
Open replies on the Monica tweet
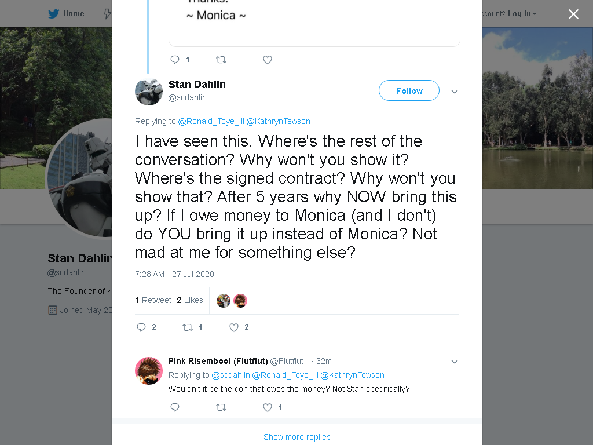point(175,60)
